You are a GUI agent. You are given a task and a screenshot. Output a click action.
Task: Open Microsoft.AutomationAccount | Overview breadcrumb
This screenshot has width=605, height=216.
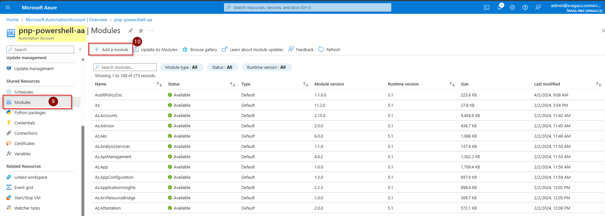click(x=66, y=20)
